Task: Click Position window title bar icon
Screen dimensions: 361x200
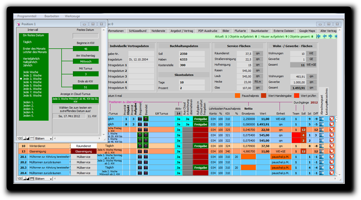Action: coord(18,24)
